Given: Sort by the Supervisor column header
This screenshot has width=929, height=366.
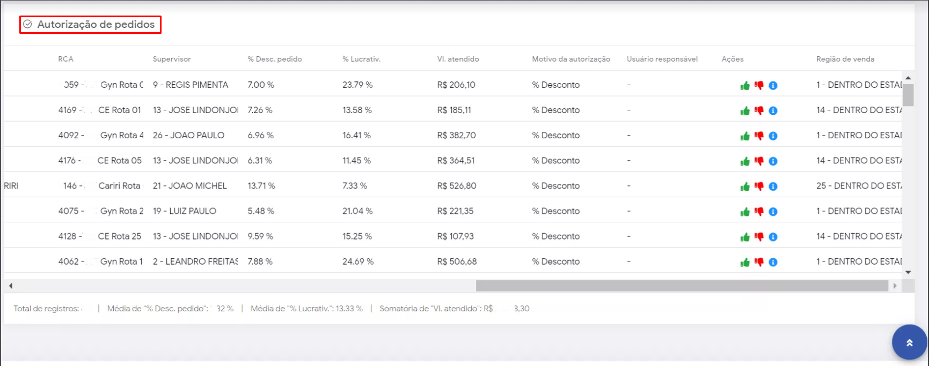Looking at the screenshot, I should (x=172, y=59).
